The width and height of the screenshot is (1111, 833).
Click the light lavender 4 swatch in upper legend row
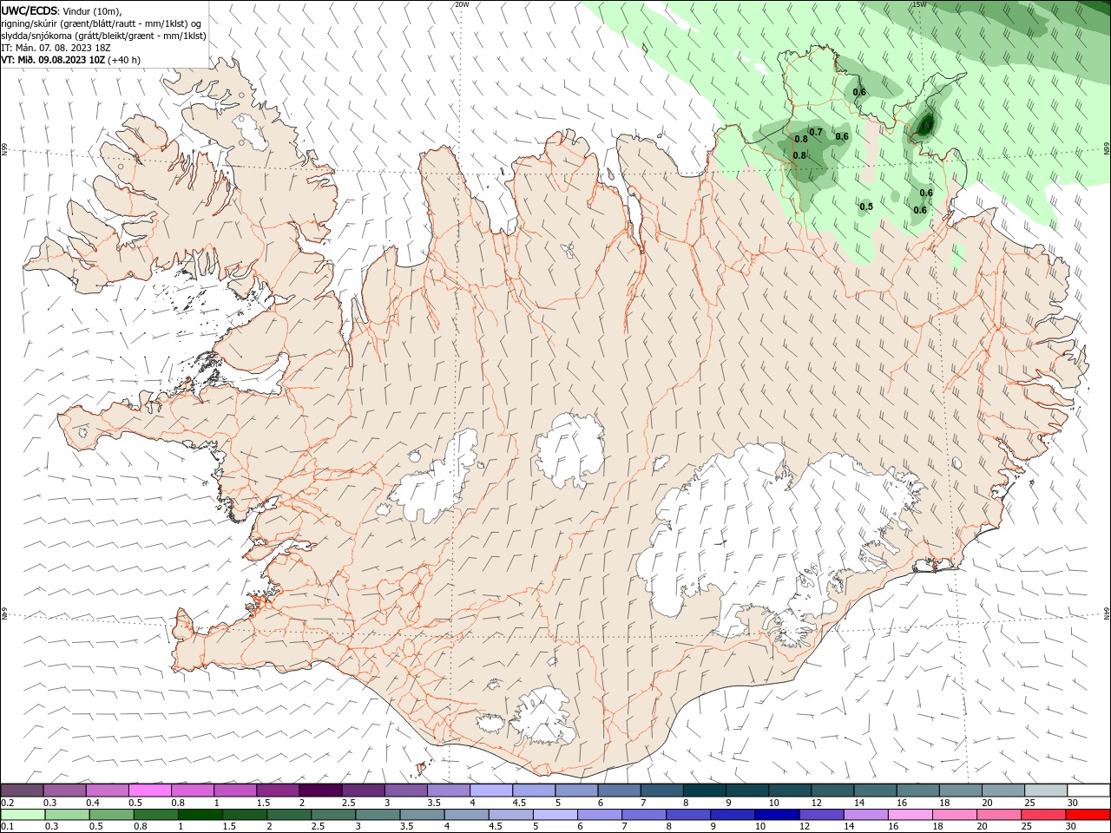[x=491, y=790]
